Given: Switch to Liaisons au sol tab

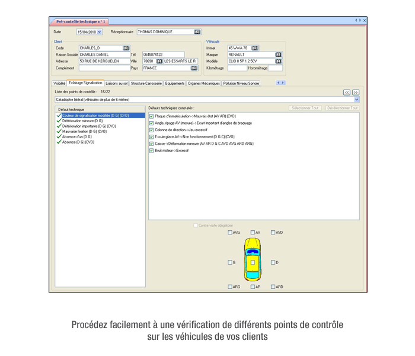Looking at the screenshot, I should 117,84.
